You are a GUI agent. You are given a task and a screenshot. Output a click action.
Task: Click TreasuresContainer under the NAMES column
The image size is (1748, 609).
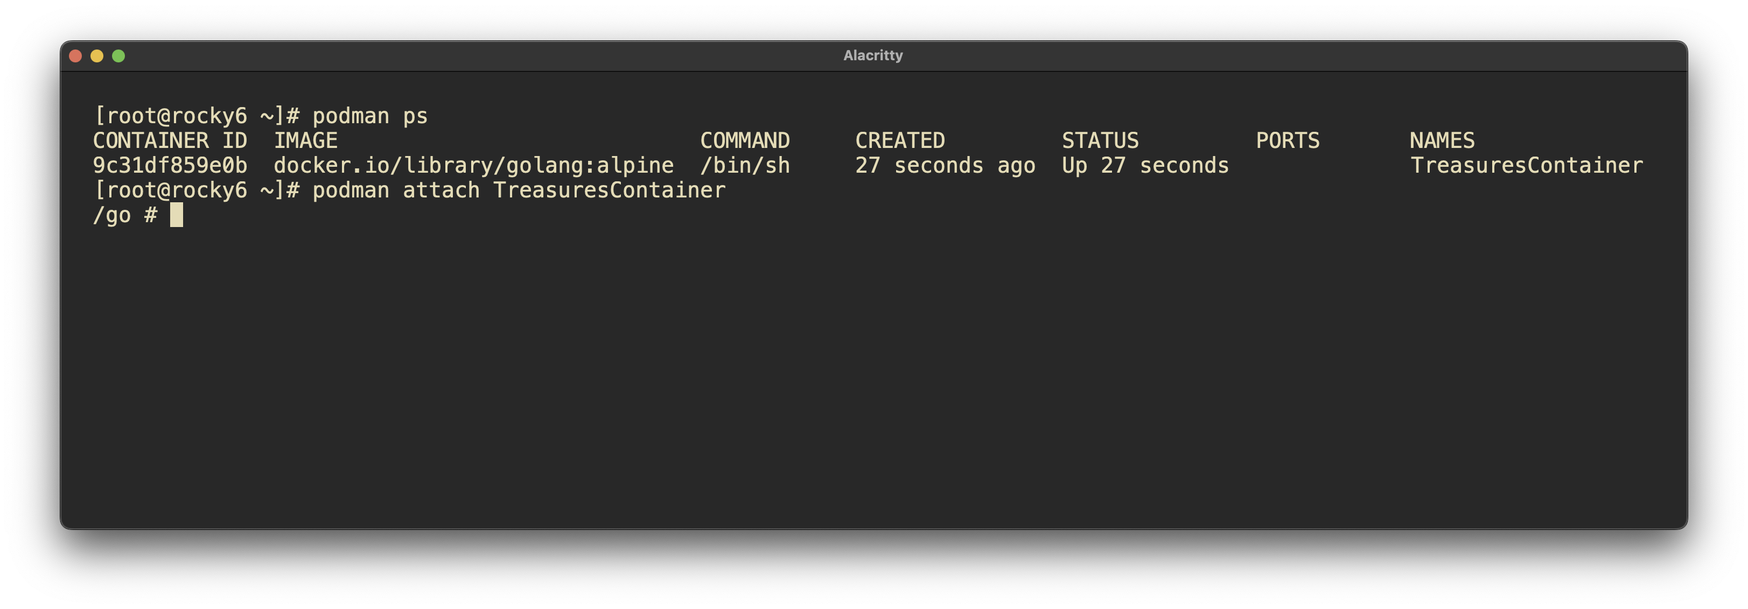click(x=1526, y=166)
